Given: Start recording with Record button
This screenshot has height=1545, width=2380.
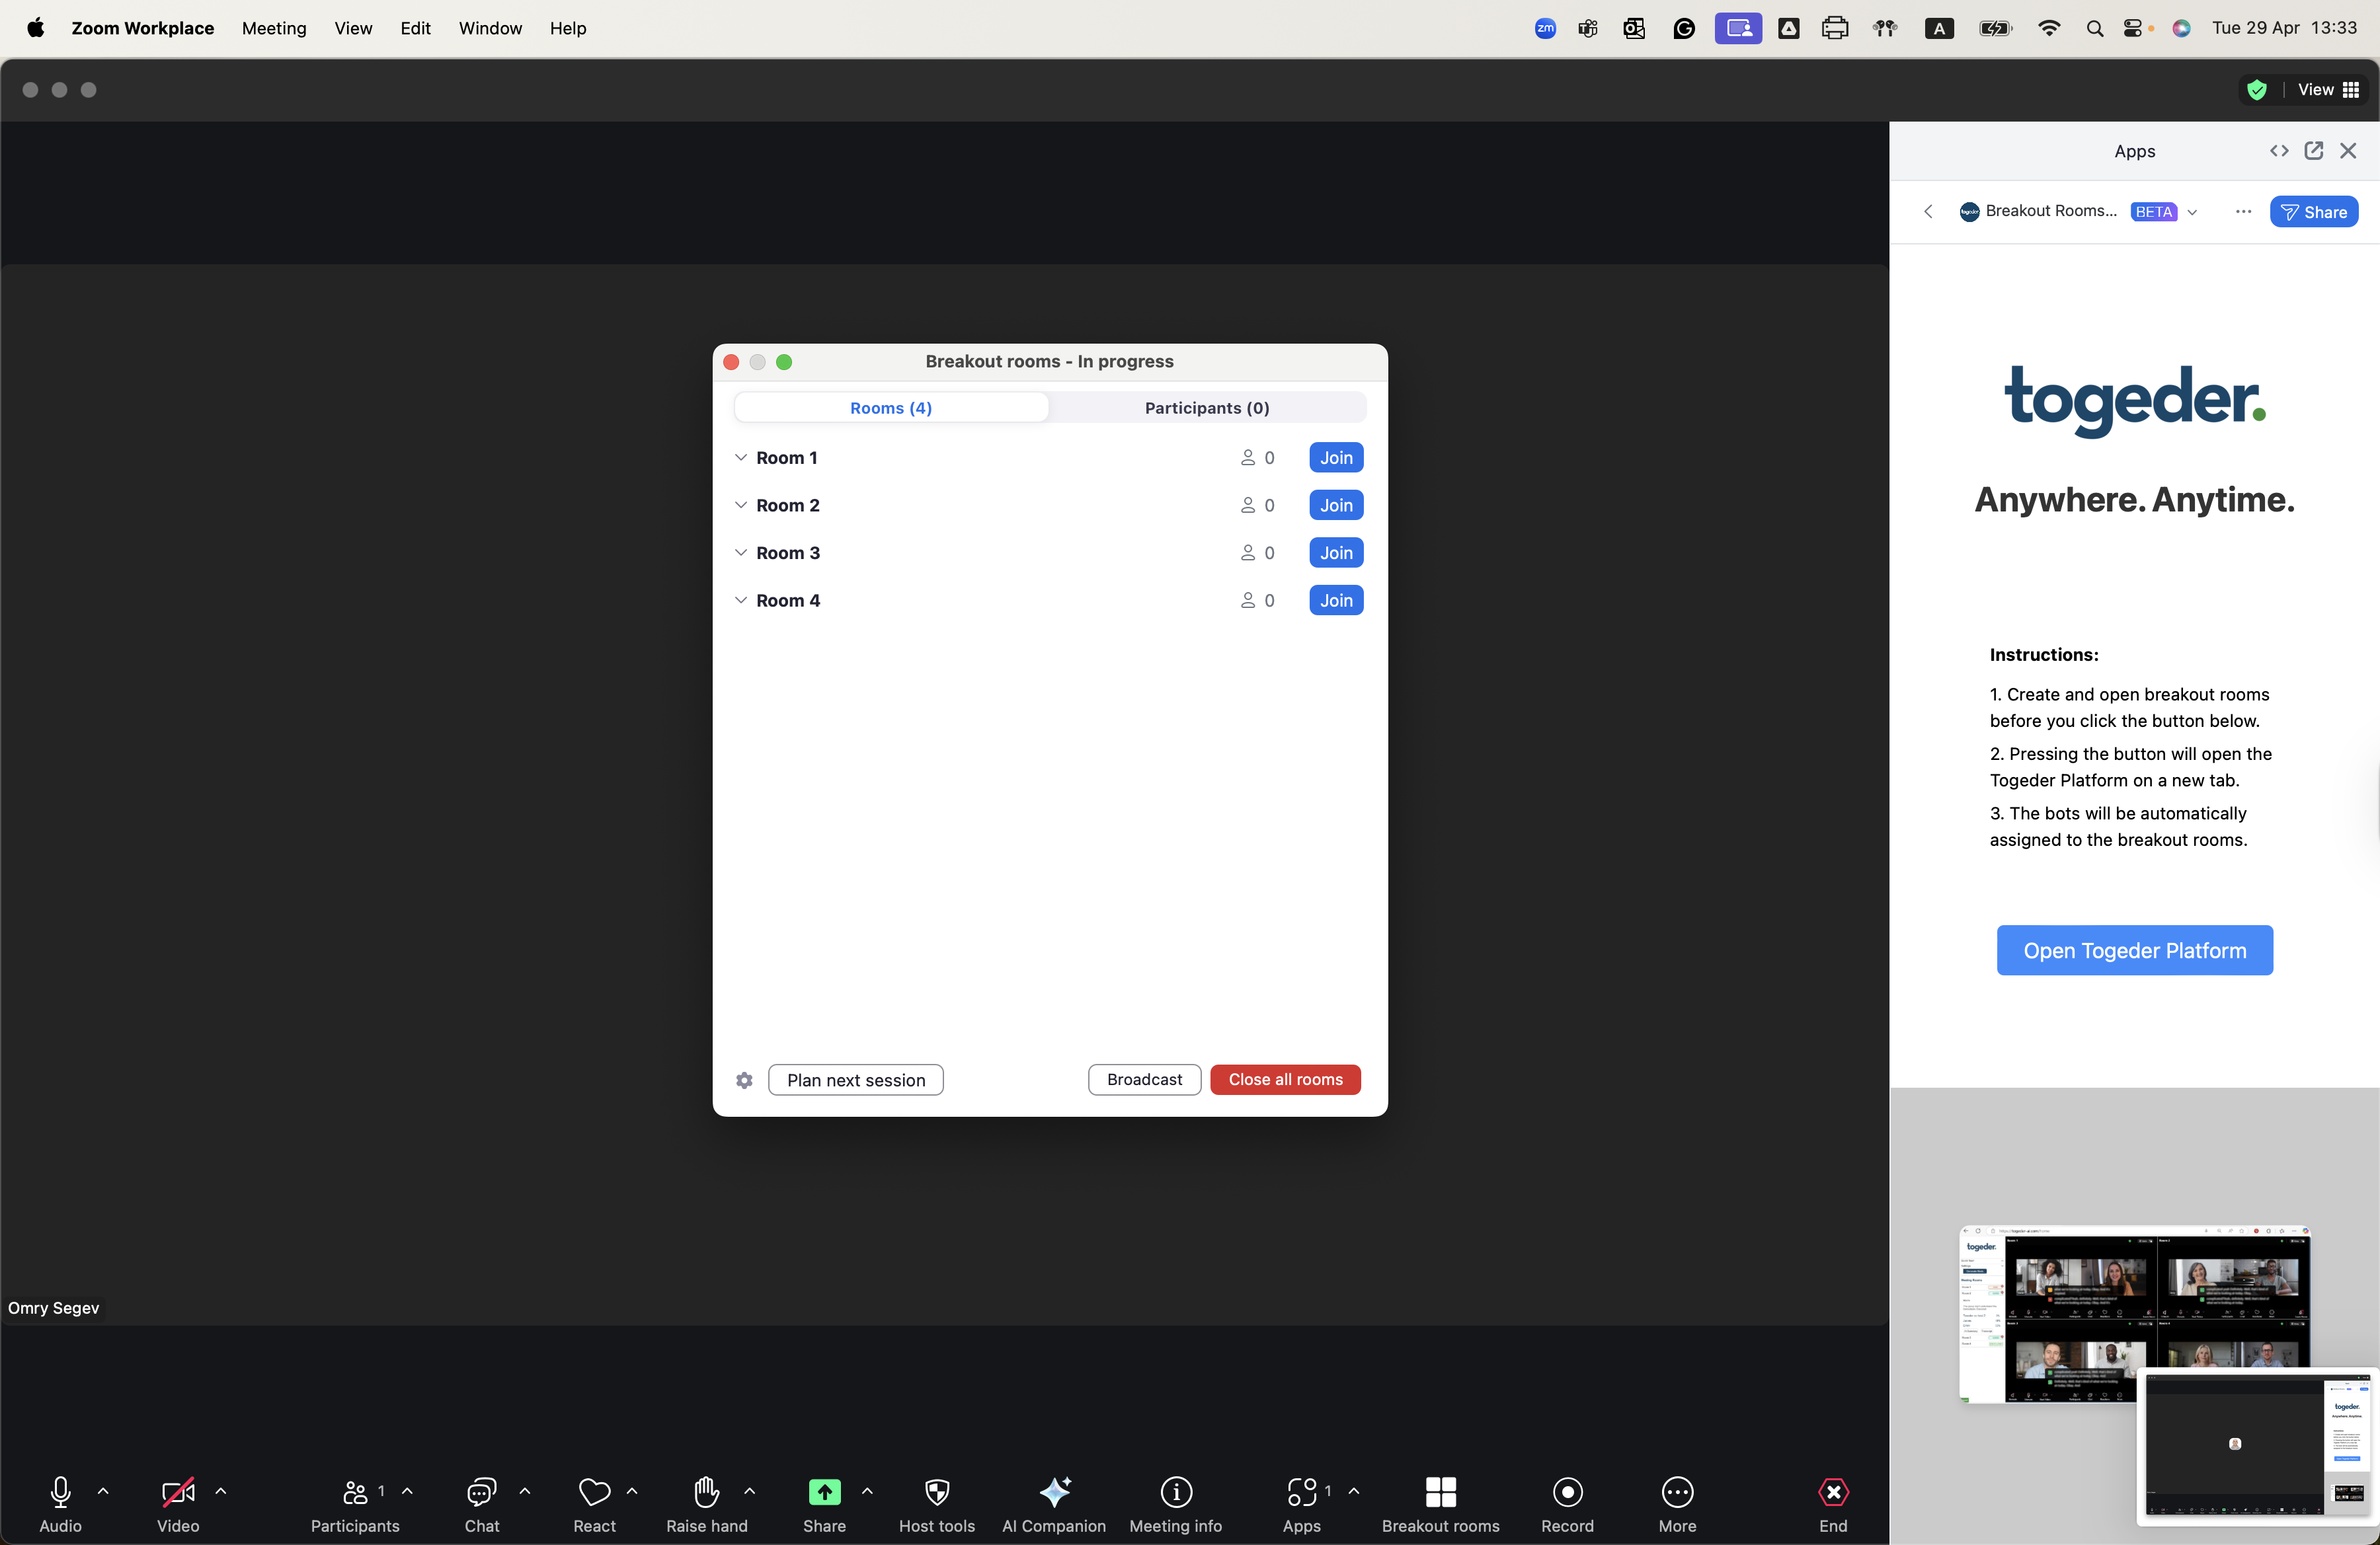Looking at the screenshot, I should click(1567, 1492).
